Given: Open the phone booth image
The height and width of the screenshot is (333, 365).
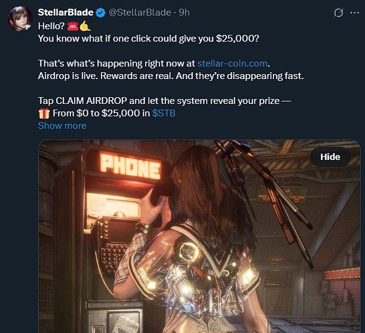Looking at the screenshot, I should (x=199, y=237).
